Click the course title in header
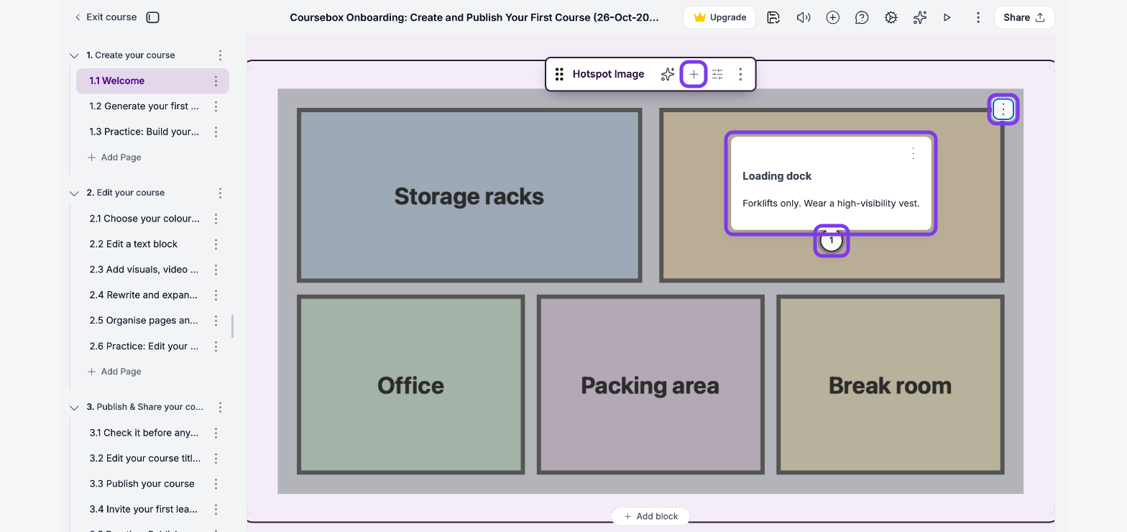This screenshot has height=532, width=1127. tap(474, 17)
